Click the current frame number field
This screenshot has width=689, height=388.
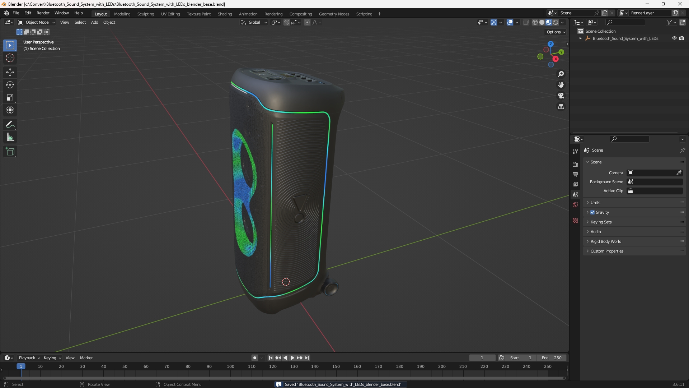(482, 358)
